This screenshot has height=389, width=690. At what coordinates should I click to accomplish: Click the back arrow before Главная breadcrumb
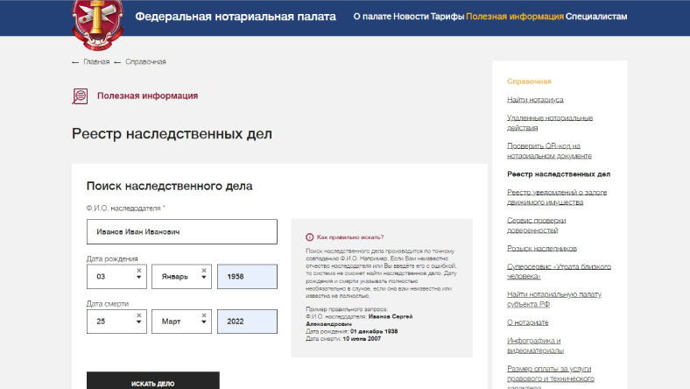[x=75, y=62]
